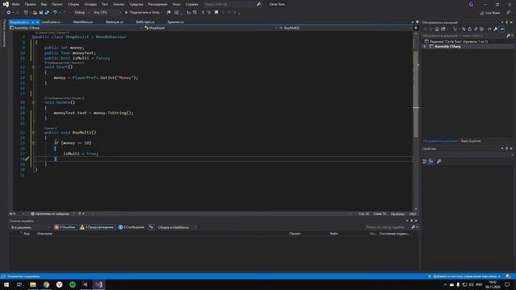Click the Visual Studio taskbar icon
The height and width of the screenshot is (290, 516).
coord(98,284)
